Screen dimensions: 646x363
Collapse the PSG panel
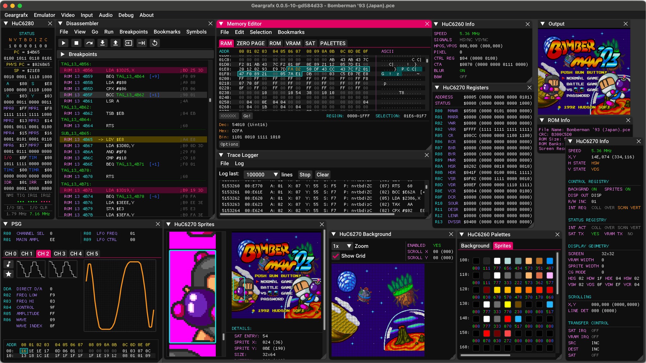(6, 224)
